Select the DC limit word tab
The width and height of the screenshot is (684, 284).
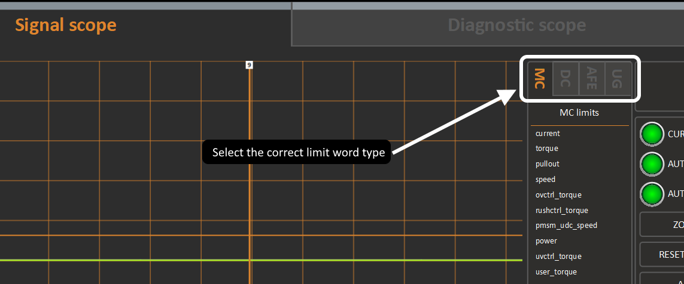[566, 79]
